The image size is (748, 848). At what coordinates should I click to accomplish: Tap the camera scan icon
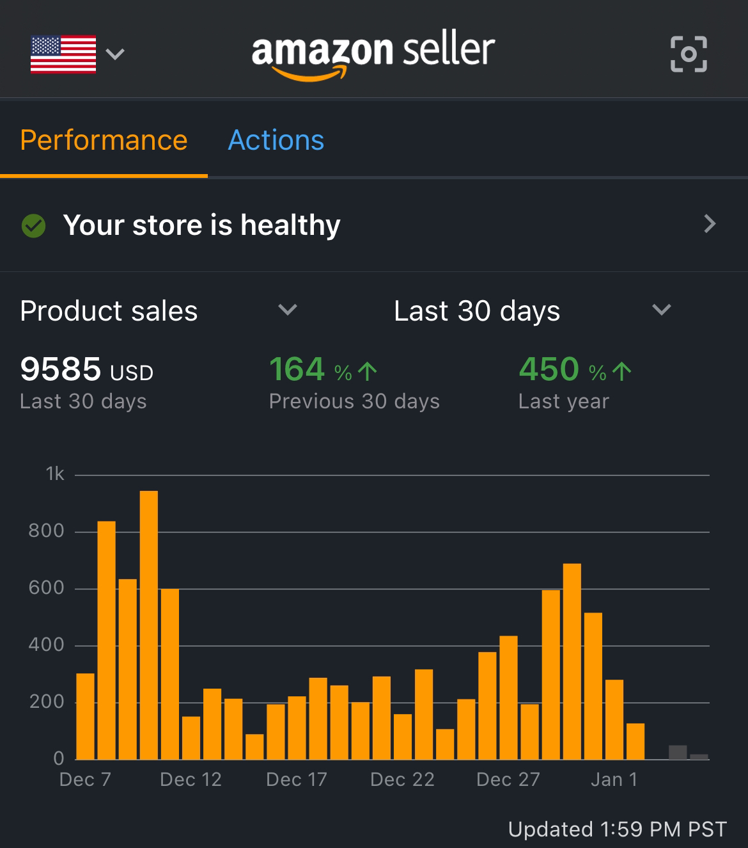point(689,54)
